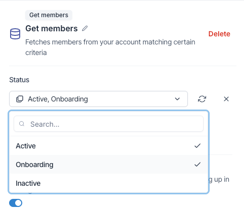This screenshot has height=211, width=244.
Task: Collapse dropdown using the chevron arrow
Action: point(177,99)
